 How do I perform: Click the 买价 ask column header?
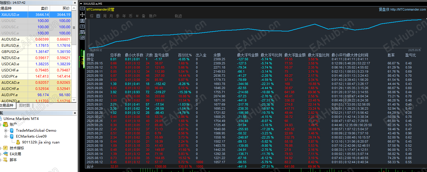[x=60, y=9]
